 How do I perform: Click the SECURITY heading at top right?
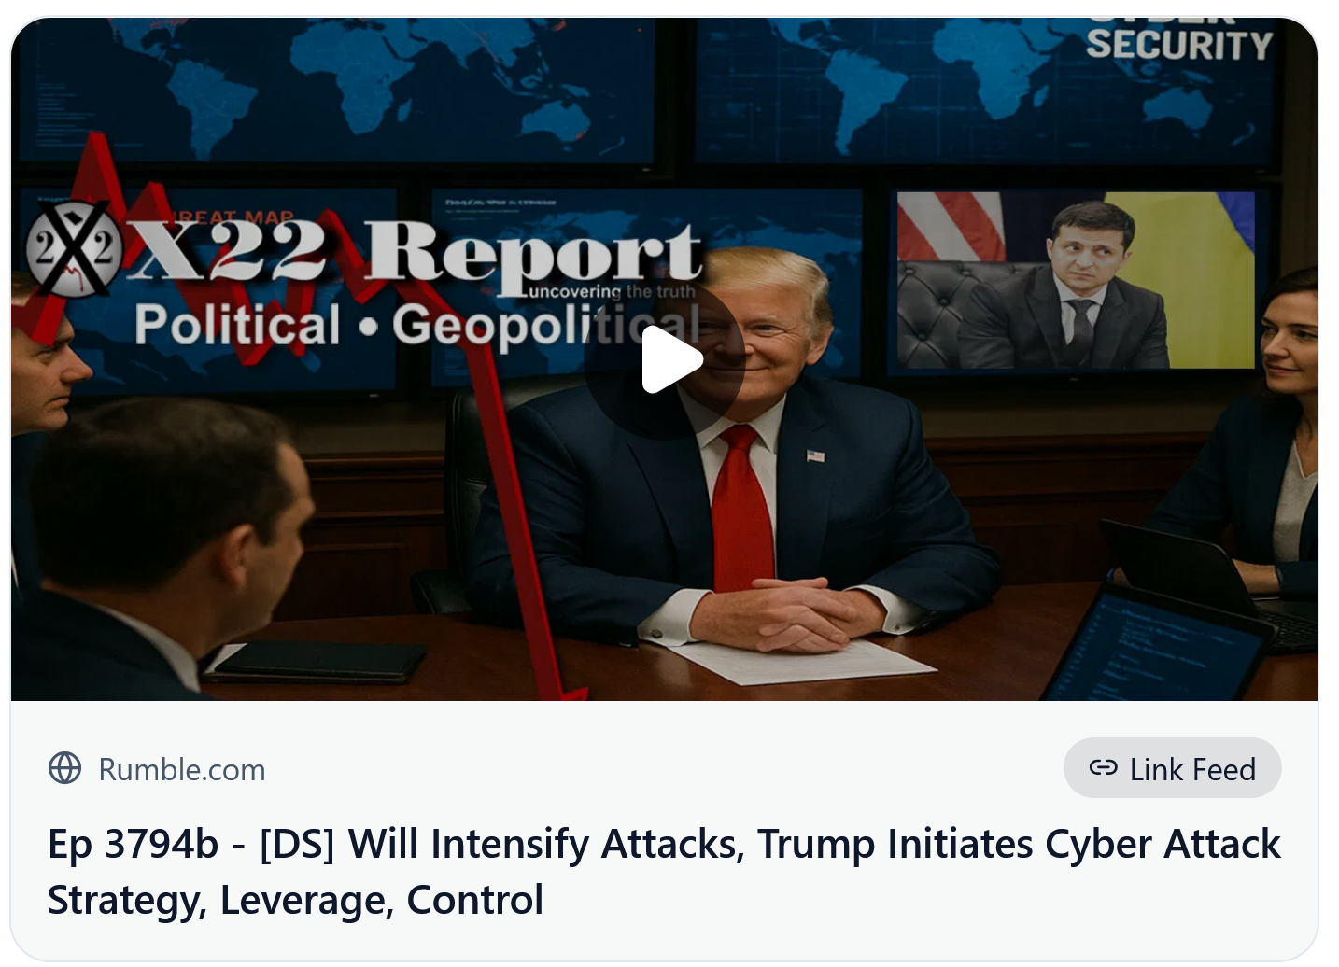[1179, 44]
